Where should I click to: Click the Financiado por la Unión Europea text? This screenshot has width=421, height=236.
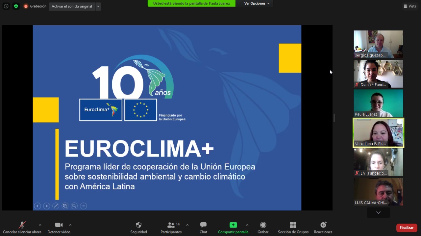tap(172, 117)
